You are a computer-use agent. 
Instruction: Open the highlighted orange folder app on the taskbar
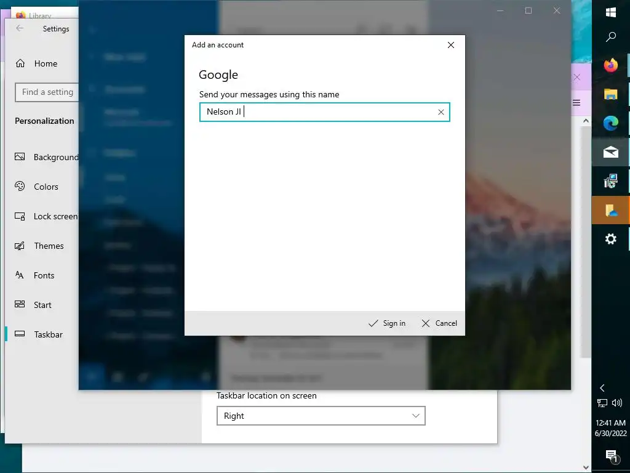point(611,210)
